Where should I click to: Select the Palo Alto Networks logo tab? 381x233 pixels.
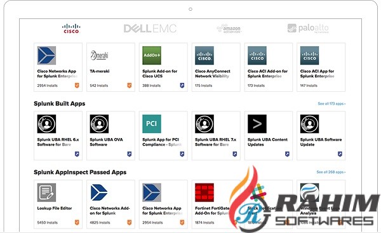(308, 28)
